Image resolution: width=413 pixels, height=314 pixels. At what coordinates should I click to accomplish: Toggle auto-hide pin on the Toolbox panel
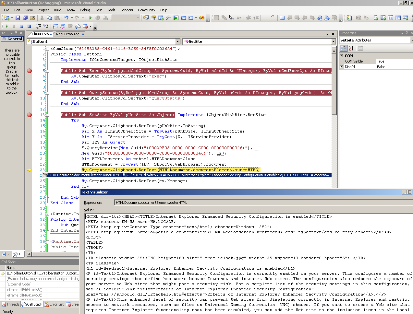pos(16,33)
